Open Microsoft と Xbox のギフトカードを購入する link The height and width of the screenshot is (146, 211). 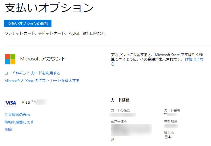point(42,81)
